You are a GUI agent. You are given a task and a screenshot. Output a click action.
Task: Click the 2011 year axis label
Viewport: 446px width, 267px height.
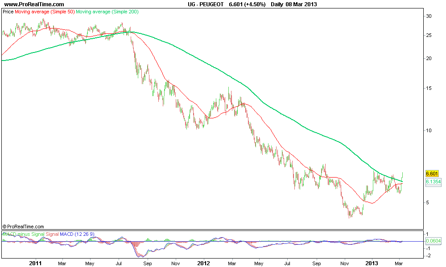pos(35,263)
